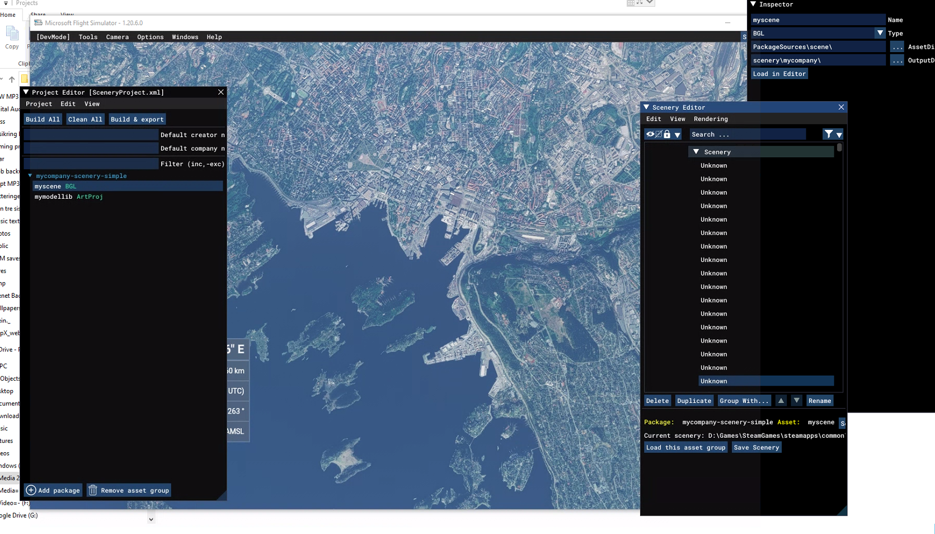
Task: Click the Save Scenery button
Action: [x=756, y=447]
